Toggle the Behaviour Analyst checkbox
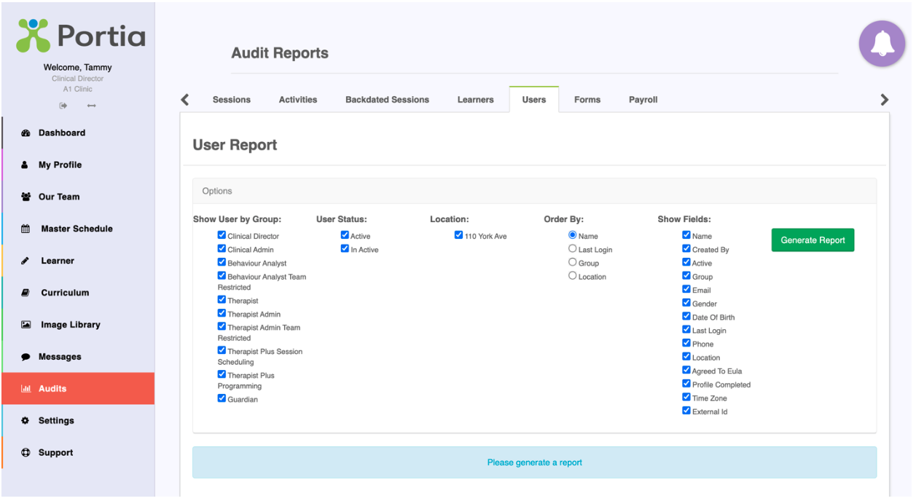This screenshot has width=916, height=501. click(222, 262)
